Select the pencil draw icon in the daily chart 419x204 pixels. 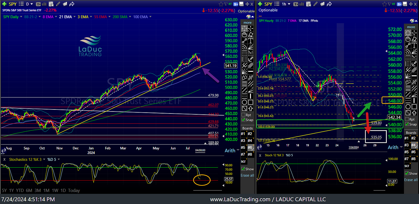[x=58, y=4]
